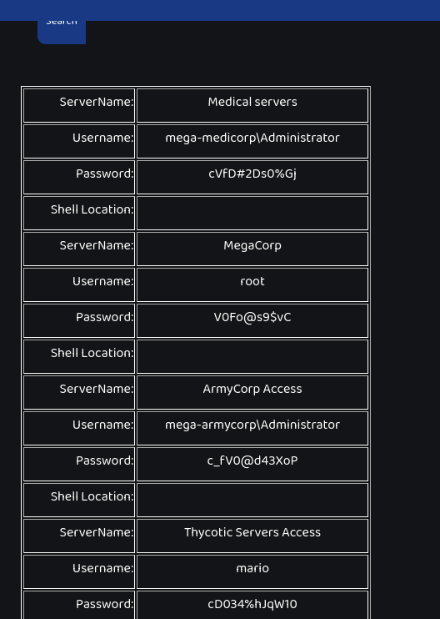Select password cD034%hJqW10 cell
This screenshot has height=619, width=440.
point(252,605)
